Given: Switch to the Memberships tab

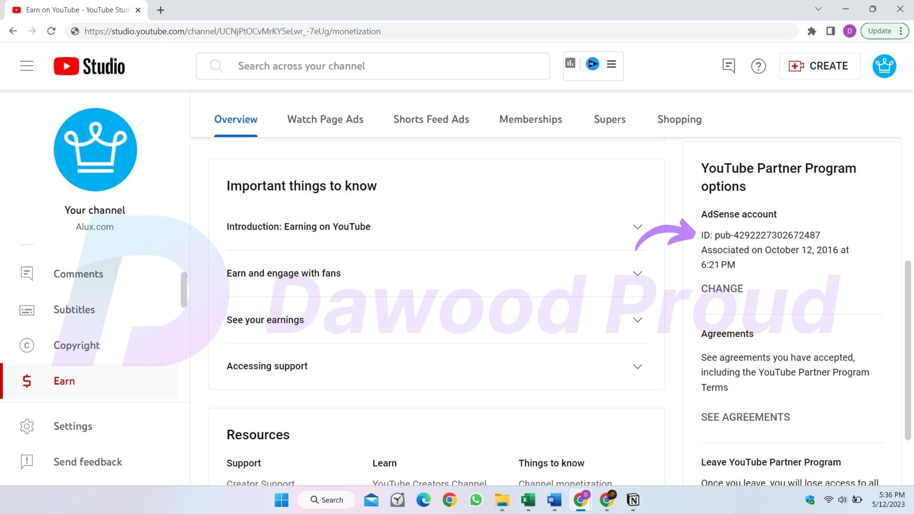Looking at the screenshot, I should tap(530, 119).
